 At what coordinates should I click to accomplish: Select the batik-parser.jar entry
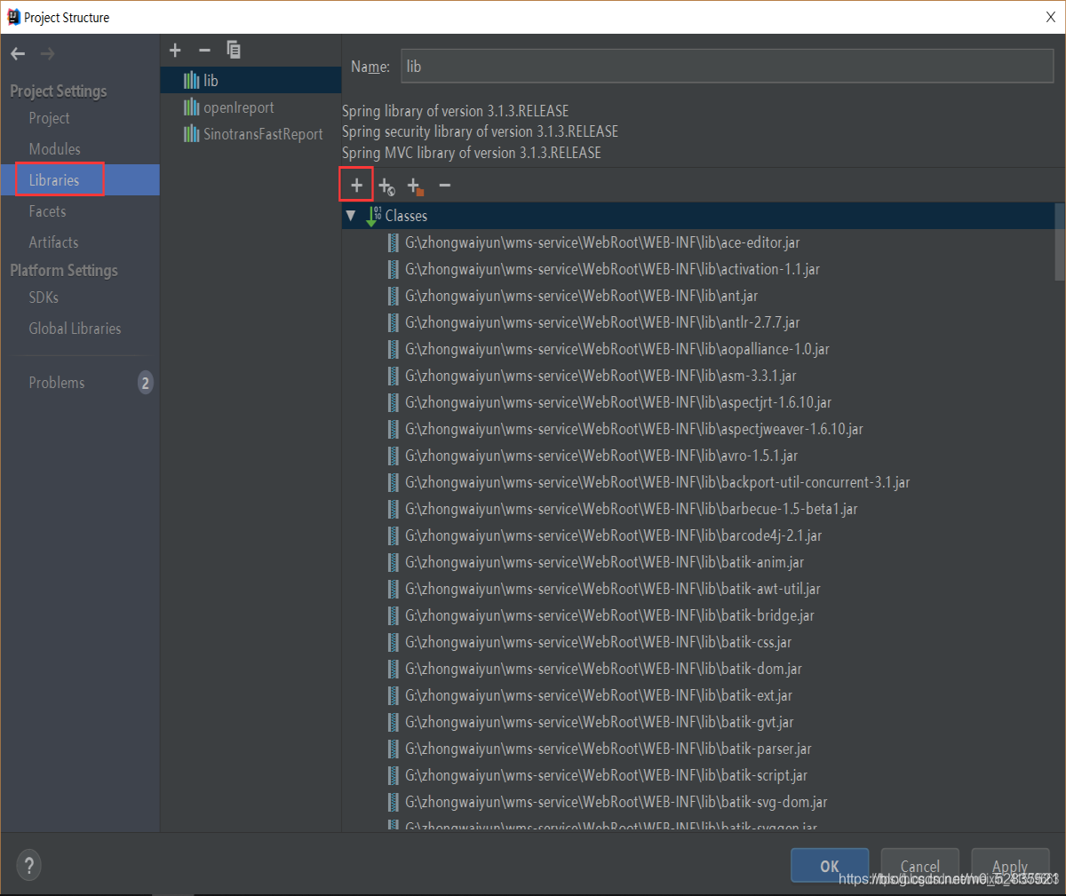(x=609, y=749)
